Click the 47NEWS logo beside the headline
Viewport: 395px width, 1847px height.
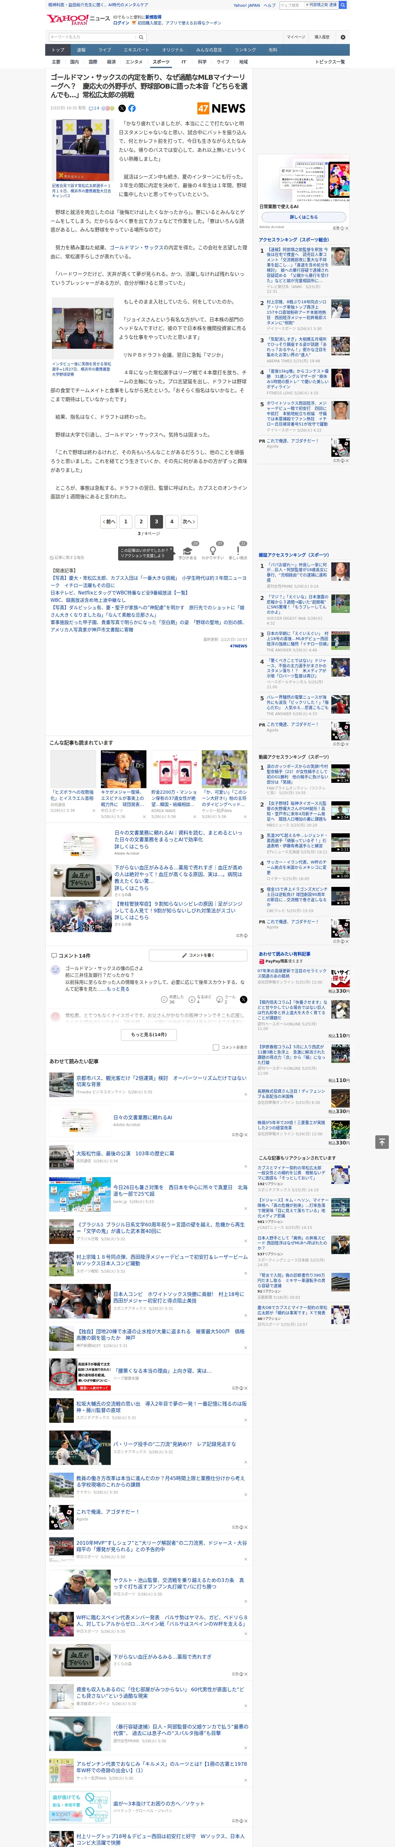pos(221,108)
